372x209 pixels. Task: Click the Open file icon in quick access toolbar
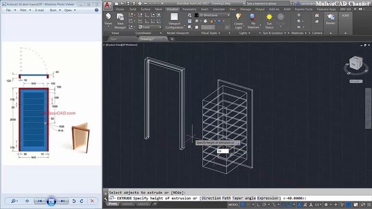123,3
